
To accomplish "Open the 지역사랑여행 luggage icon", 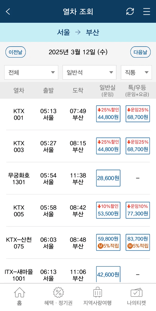I will (97, 292).
